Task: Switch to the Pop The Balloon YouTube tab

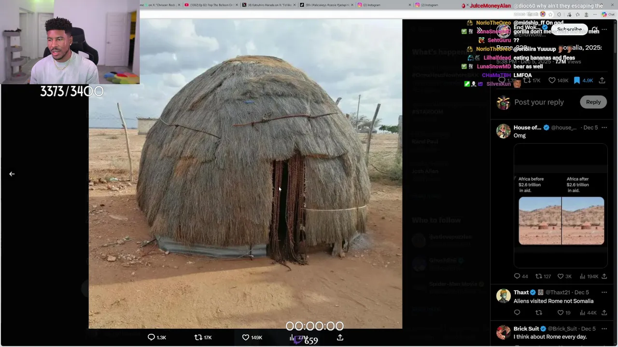Action: click(211, 5)
